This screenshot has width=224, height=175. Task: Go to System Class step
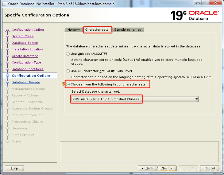tap(23, 36)
